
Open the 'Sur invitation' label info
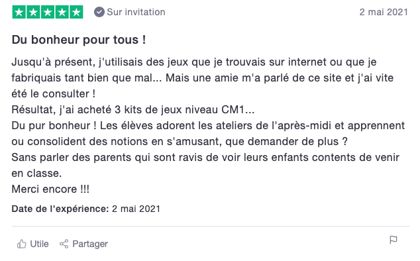coord(136,12)
